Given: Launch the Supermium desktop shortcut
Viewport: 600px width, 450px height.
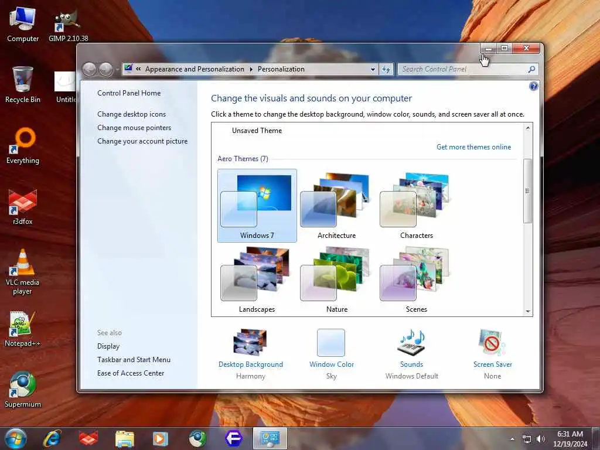Looking at the screenshot, I should tap(23, 390).
